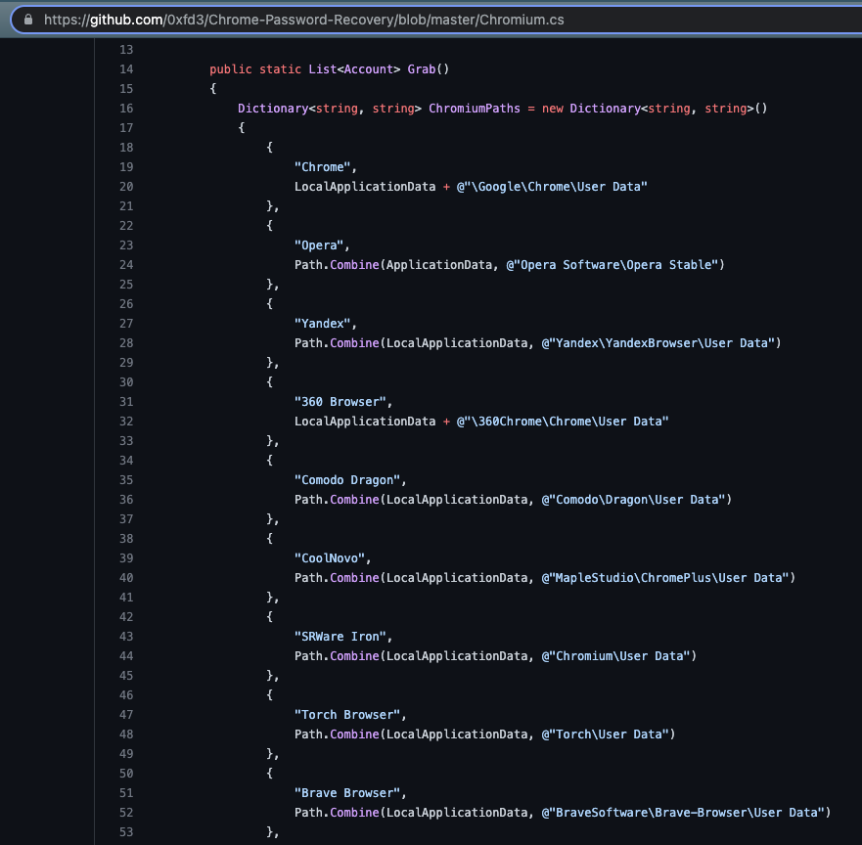Click line number 48
862x845 pixels.
[x=126, y=734]
